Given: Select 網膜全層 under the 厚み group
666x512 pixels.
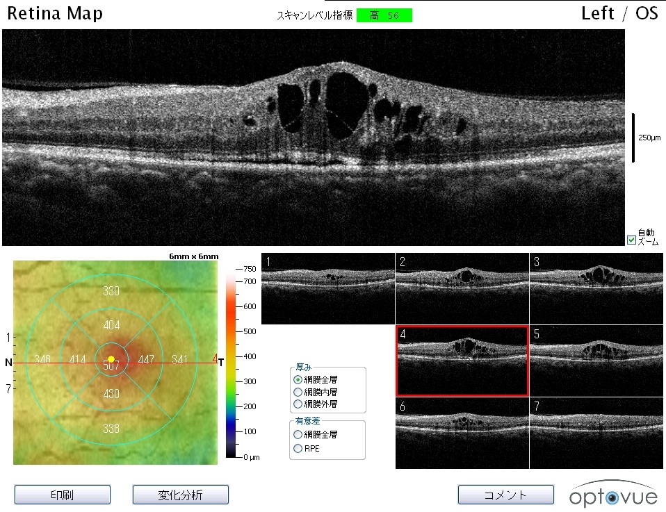Looking at the screenshot, I should (298, 380).
